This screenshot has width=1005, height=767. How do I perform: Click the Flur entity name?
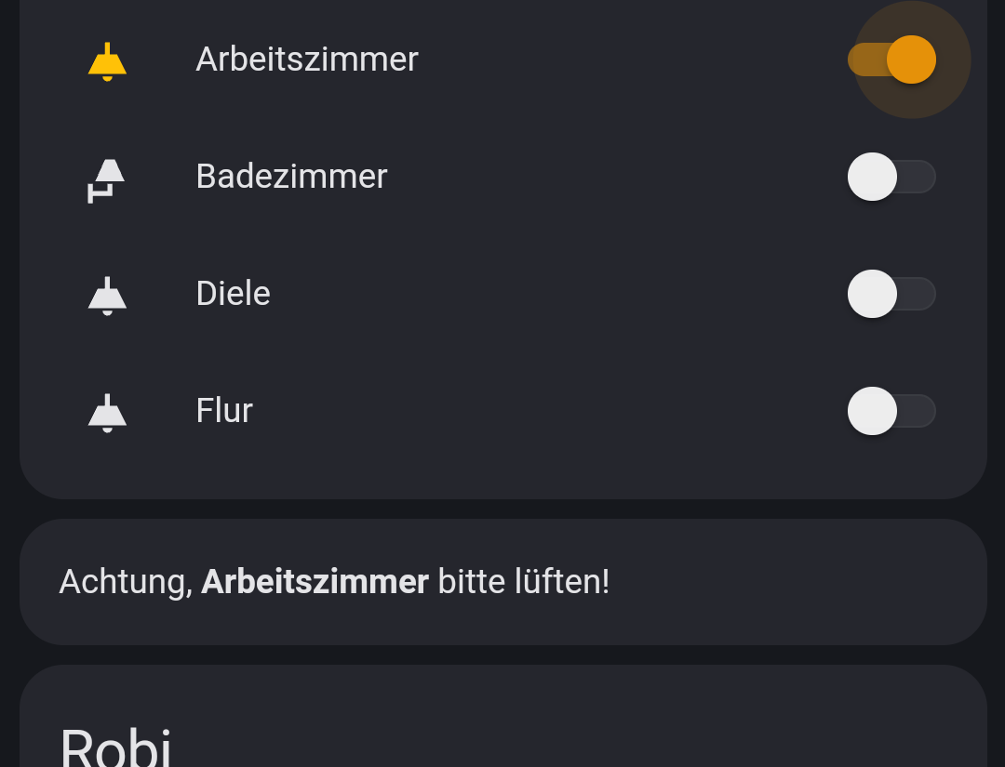tap(224, 411)
